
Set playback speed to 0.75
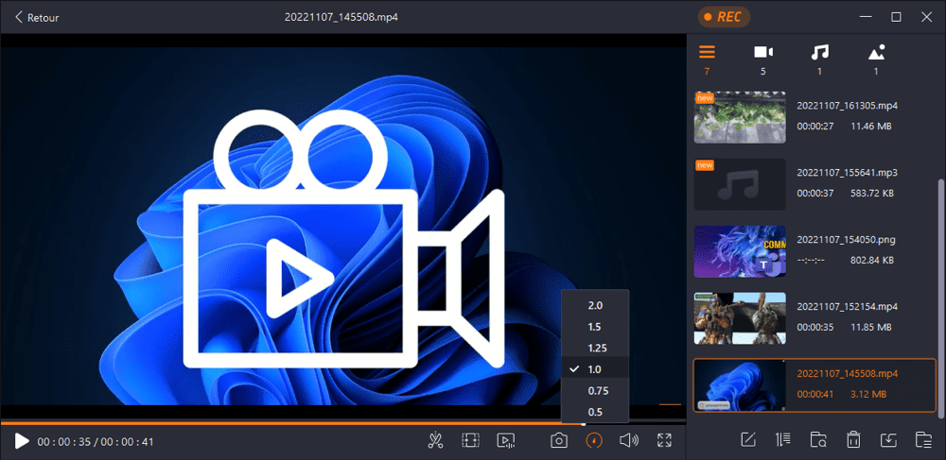click(x=595, y=391)
